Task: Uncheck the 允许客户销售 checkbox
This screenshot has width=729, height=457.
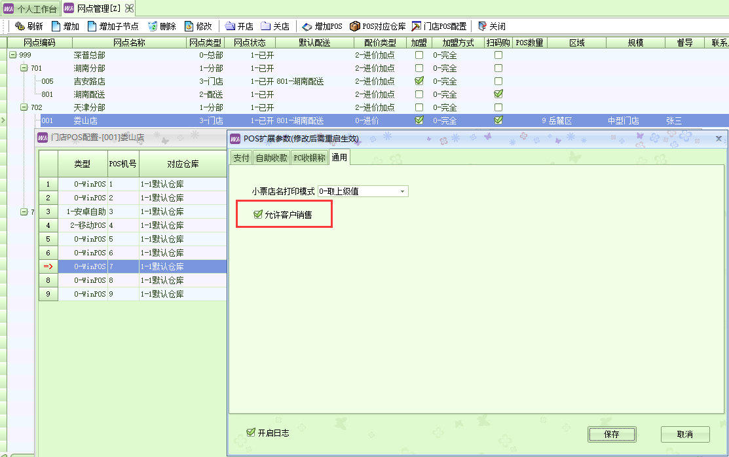Action: coord(258,214)
